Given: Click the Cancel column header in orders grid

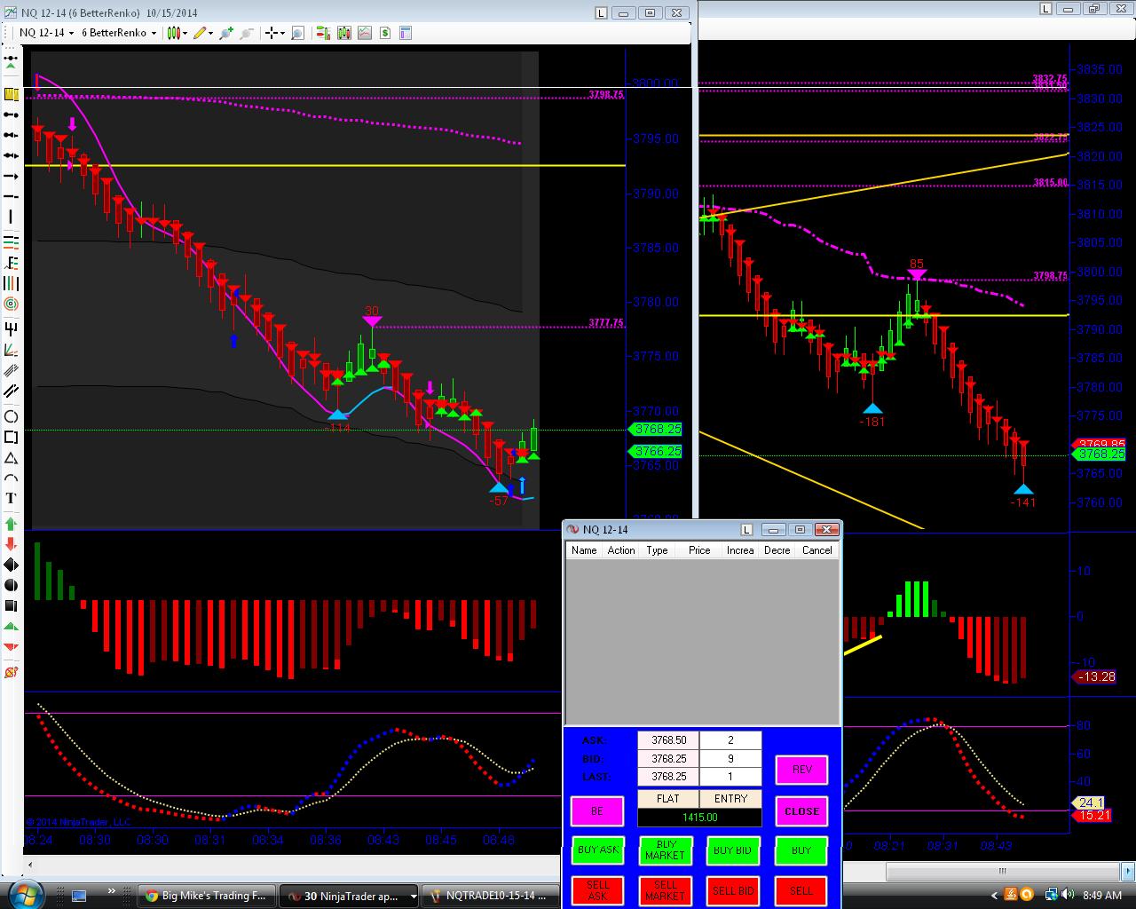Looking at the screenshot, I should (817, 550).
